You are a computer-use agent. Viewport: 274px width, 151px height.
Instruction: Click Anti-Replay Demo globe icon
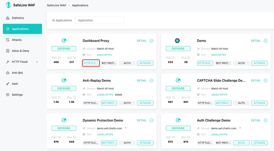[x=64, y=80]
